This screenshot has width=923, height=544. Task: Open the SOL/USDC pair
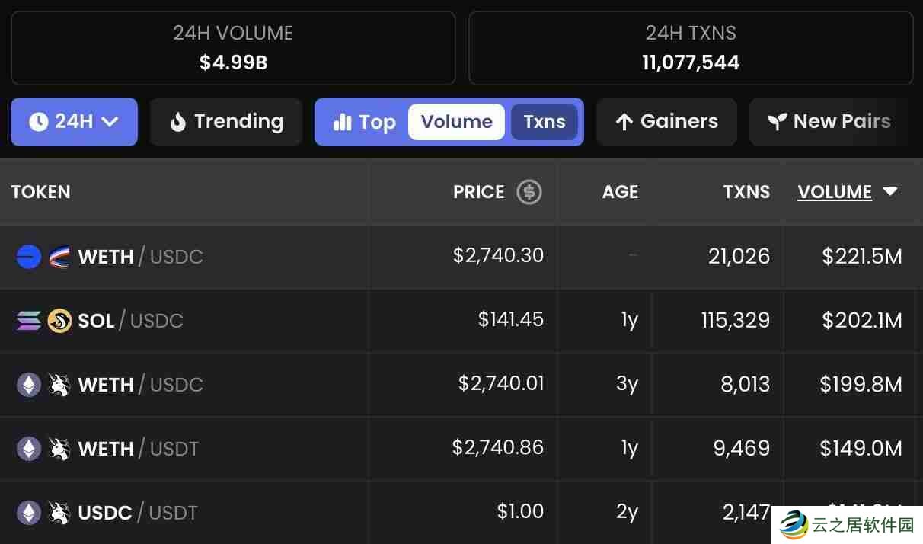130,321
